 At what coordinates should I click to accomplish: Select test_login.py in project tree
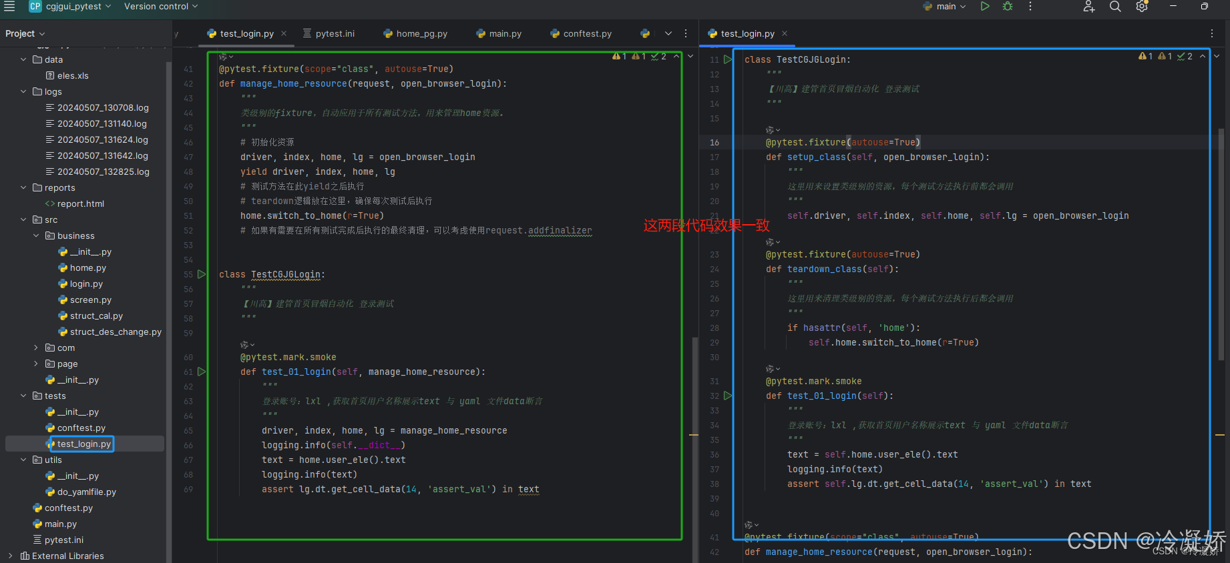point(83,444)
